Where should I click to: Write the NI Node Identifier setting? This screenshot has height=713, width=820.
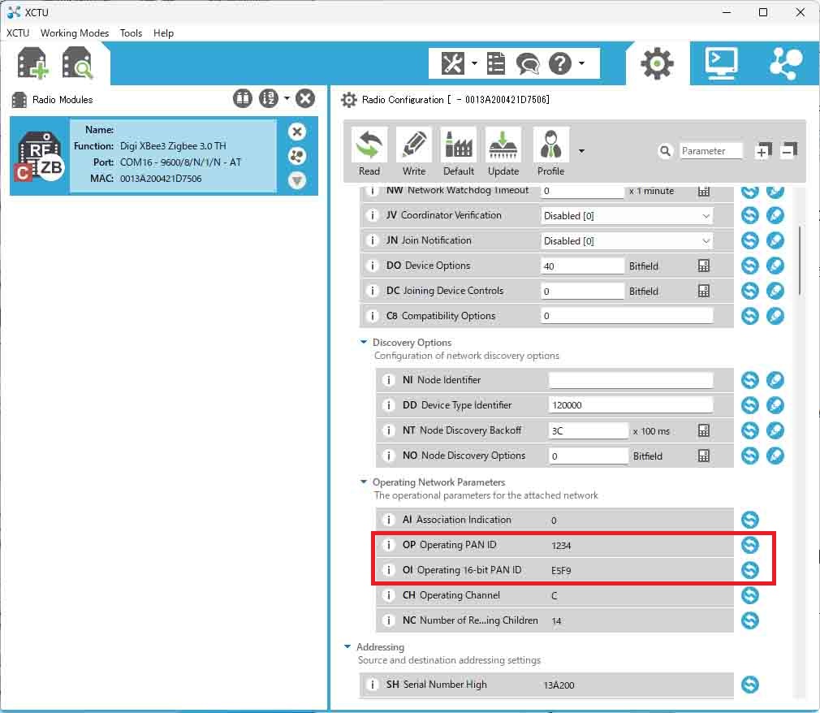pos(775,380)
